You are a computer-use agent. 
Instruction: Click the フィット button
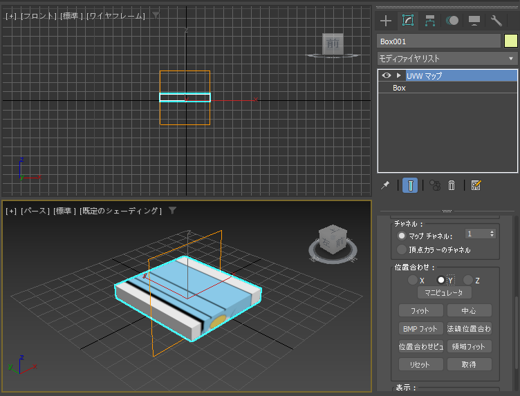click(x=421, y=310)
